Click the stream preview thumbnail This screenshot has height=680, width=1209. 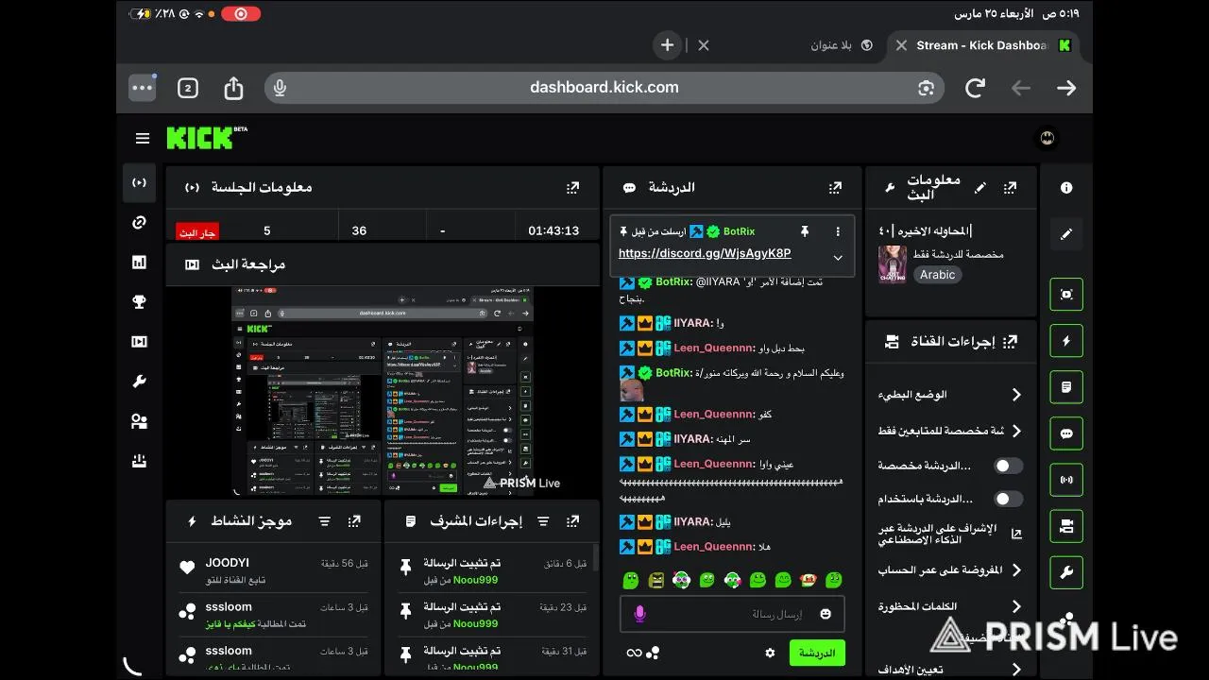point(383,390)
